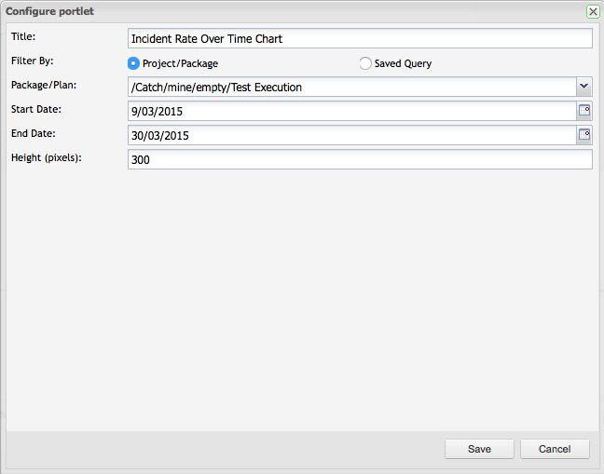
Task: Click the Configure portlet title bar
Action: [280, 11]
